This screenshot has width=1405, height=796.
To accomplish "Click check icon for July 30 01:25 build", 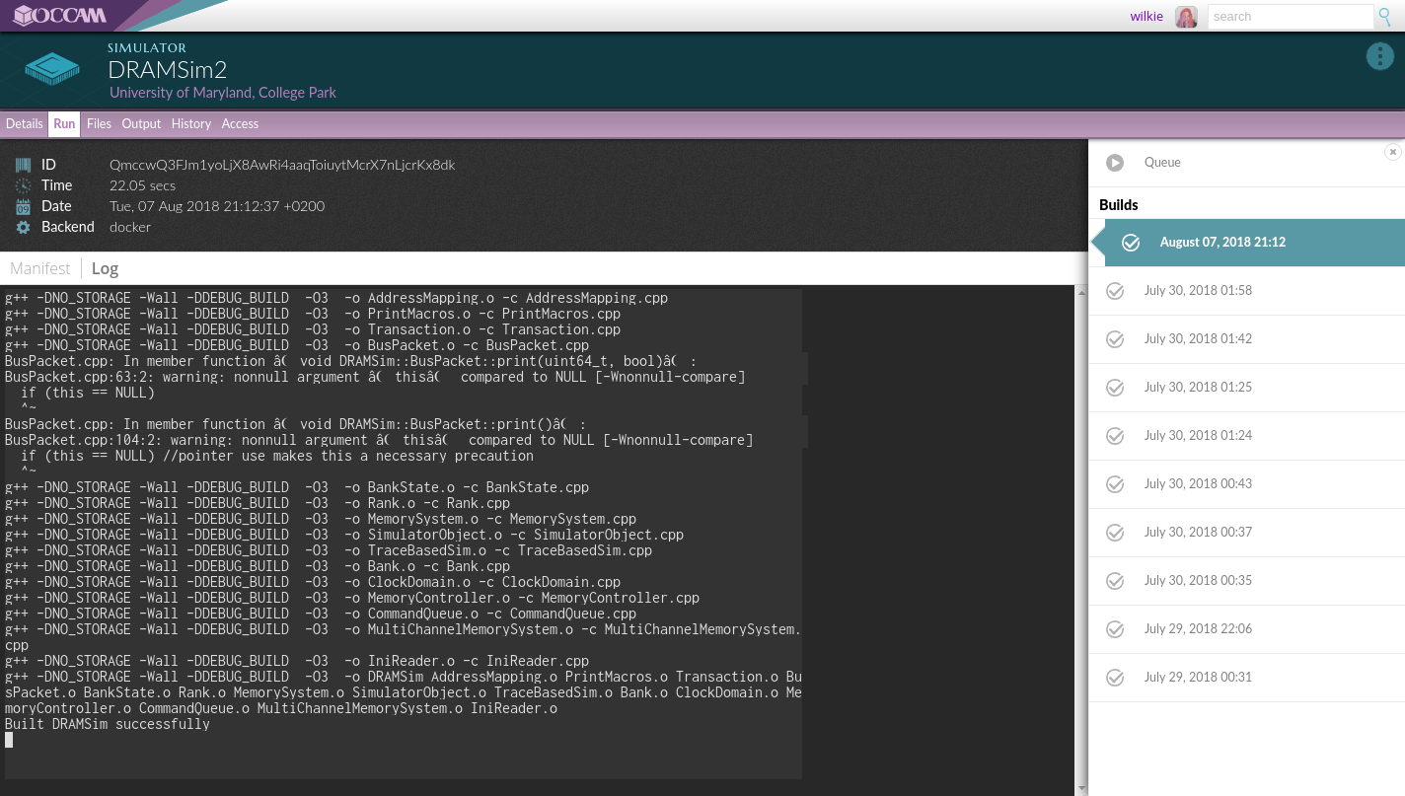I will coord(1115,388).
